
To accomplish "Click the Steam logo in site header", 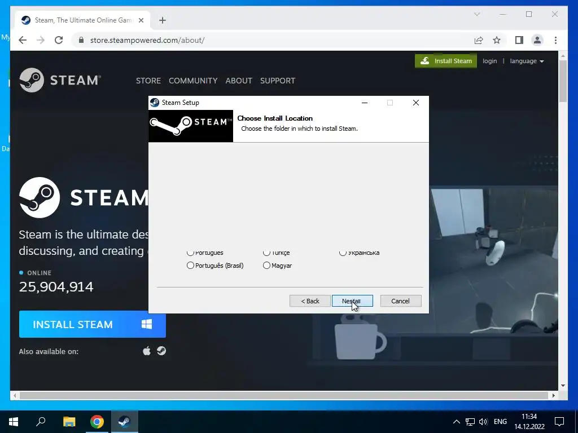I will click(60, 80).
